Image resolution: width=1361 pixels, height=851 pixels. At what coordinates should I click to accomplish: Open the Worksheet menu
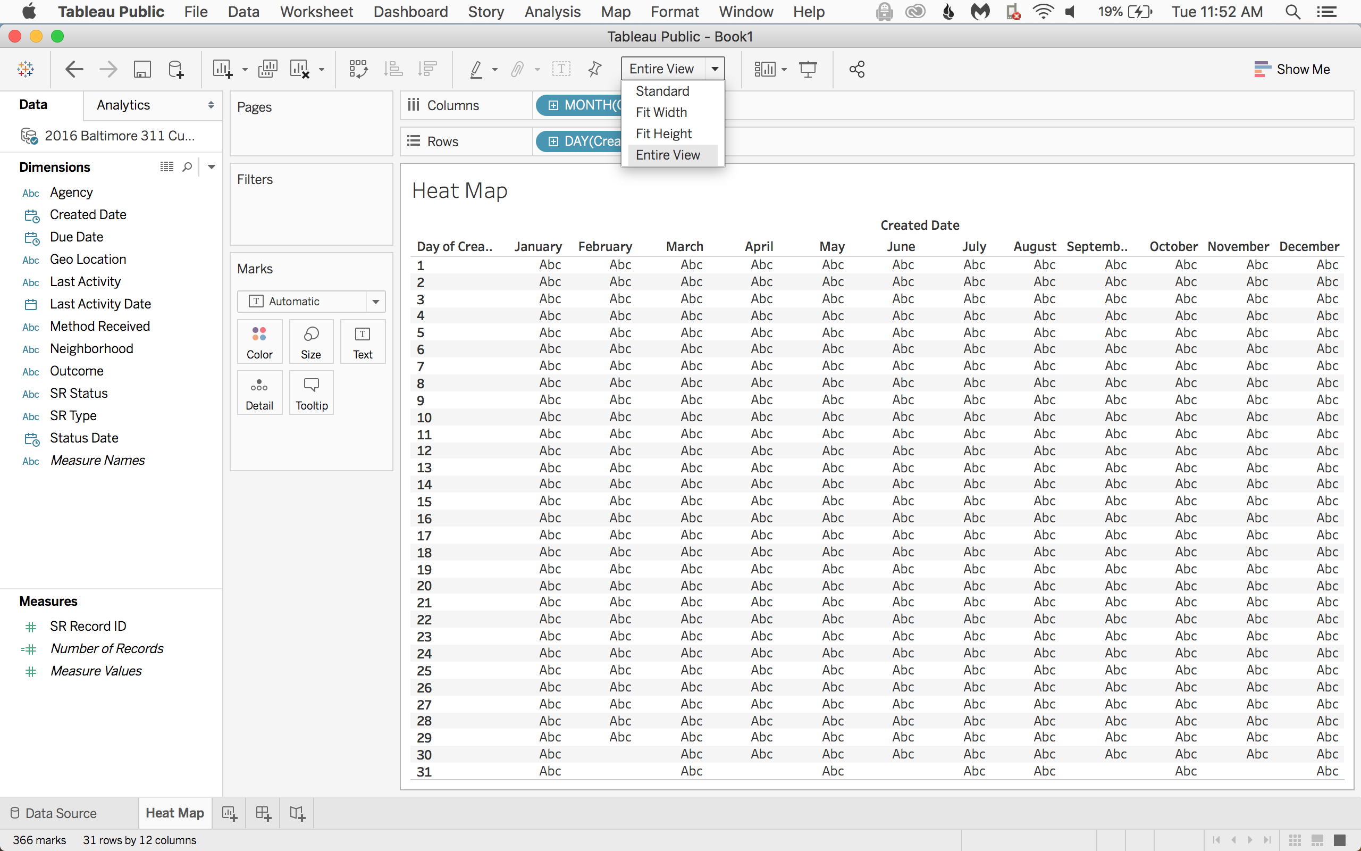pos(316,12)
